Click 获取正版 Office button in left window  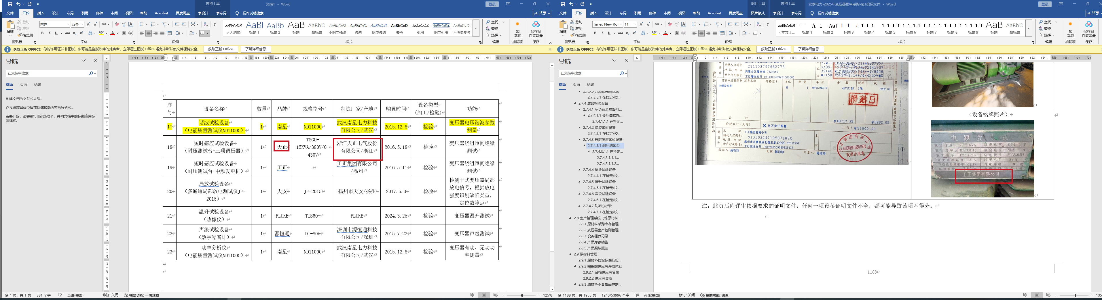click(x=220, y=49)
